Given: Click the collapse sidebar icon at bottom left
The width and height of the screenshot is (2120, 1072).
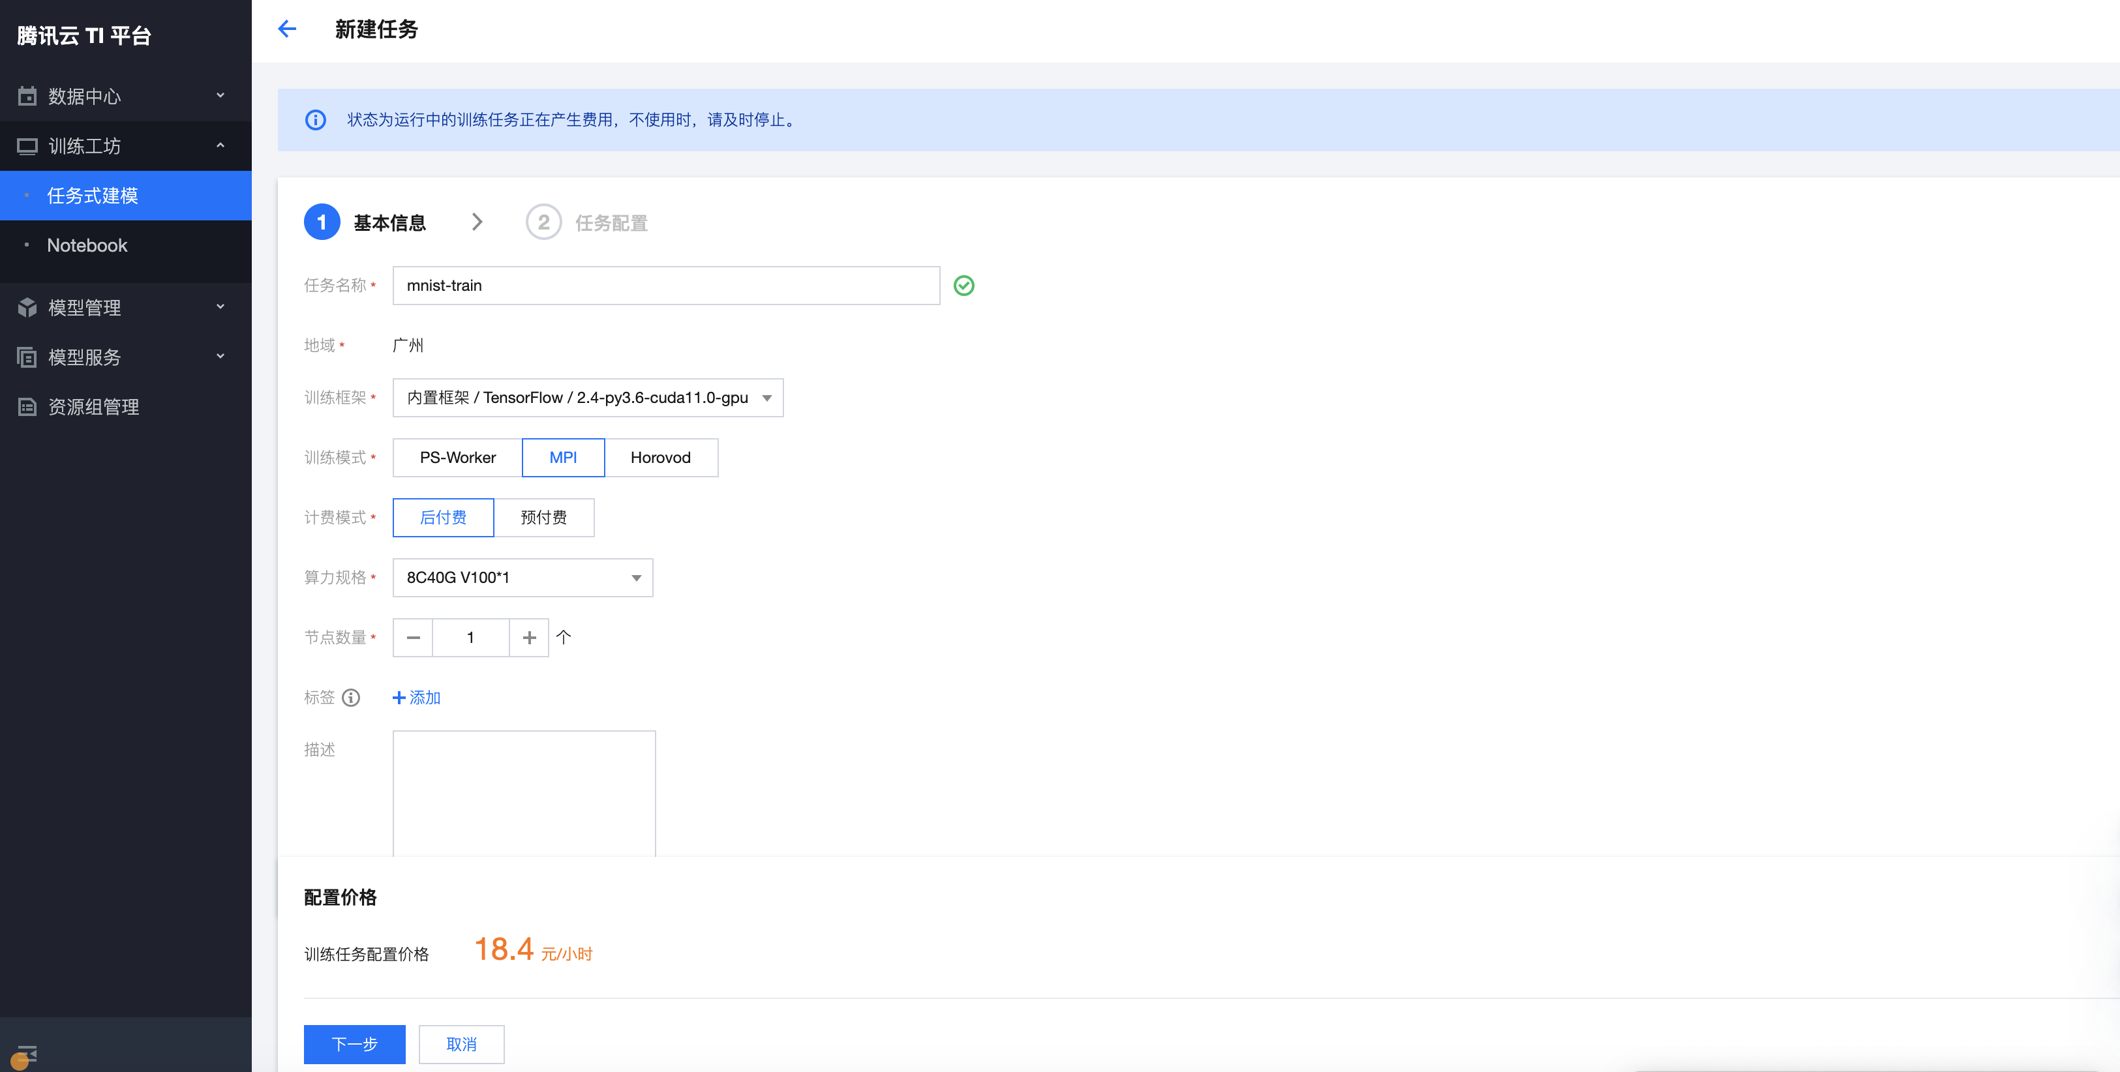Looking at the screenshot, I should click(x=26, y=1053).
